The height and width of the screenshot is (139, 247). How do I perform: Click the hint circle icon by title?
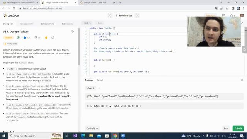[x=72, y=32]
